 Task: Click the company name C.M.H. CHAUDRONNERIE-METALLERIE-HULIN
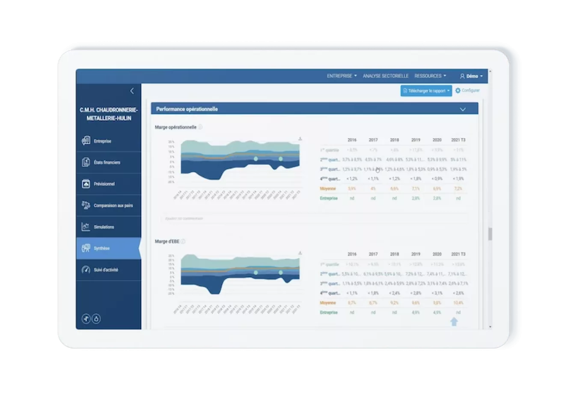tap(109, 114)
